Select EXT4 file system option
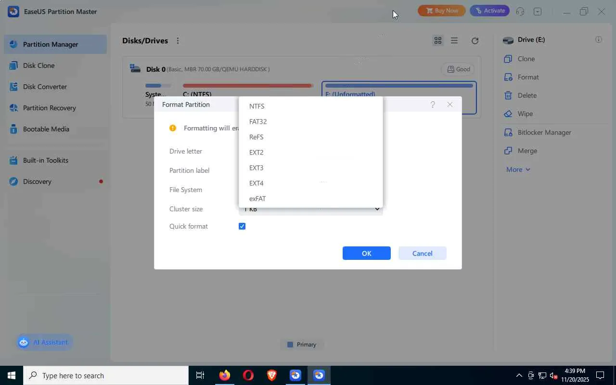Image resolution: width=616 pixels, height=385 pixels. [311, 183]
